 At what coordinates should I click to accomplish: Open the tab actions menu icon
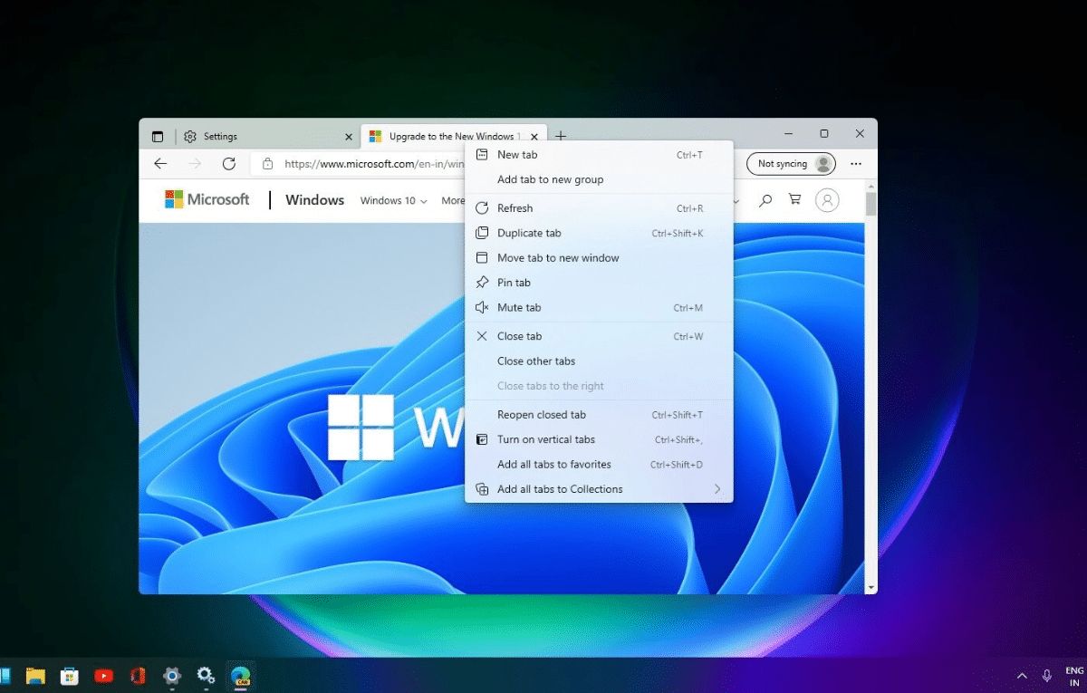click(158, 137)
